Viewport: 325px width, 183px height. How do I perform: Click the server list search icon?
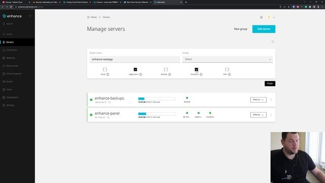[273, 42]
